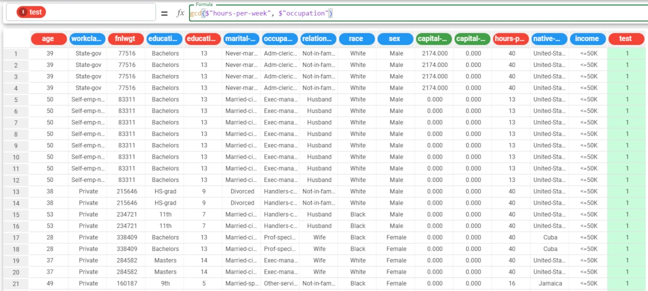This screenshot has width=648, height=291.
Task: Click the equals sign before the formula
Action: [164, 13]
